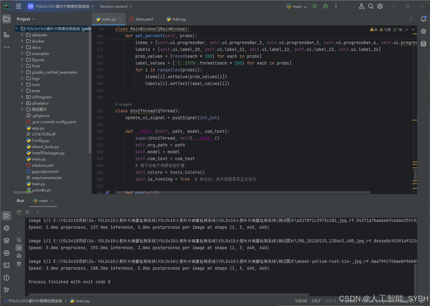Click the 2 usages inlay hint
Viewport: 430px width, 306px height.
pos(123,104)
